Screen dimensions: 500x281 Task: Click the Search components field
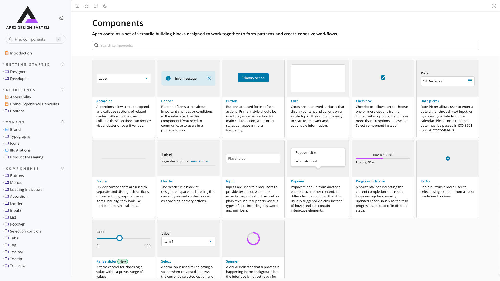[x=285, y=45]
